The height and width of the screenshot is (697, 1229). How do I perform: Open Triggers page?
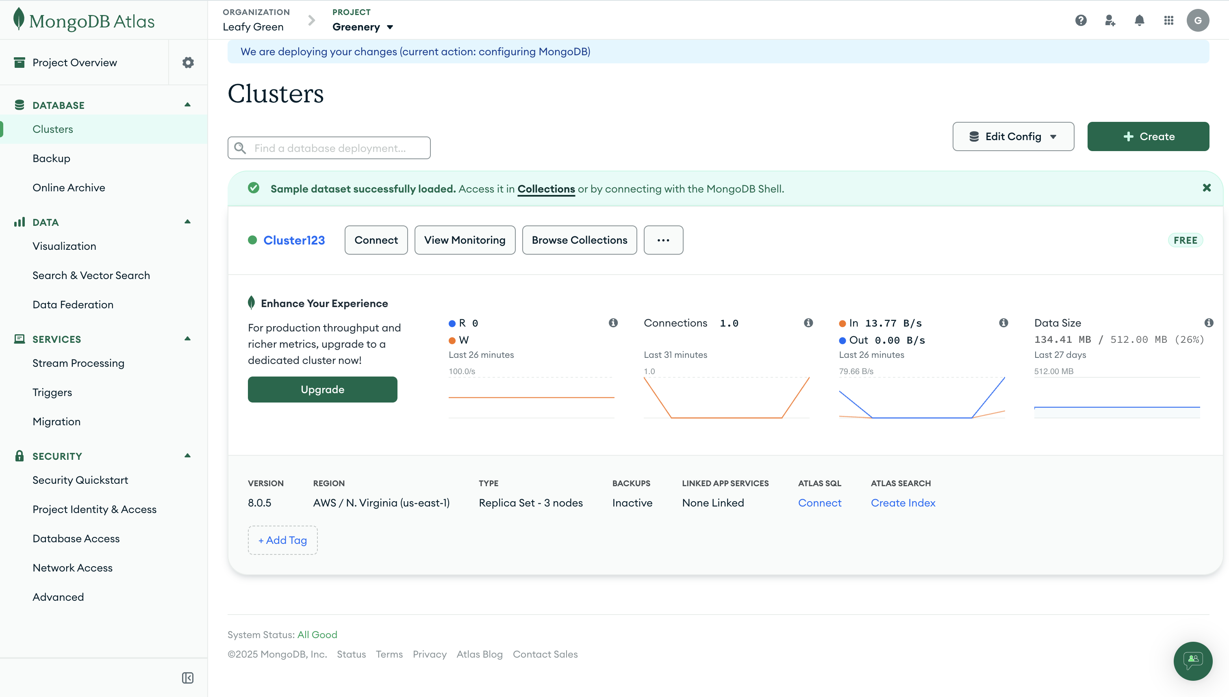(52, 392)
